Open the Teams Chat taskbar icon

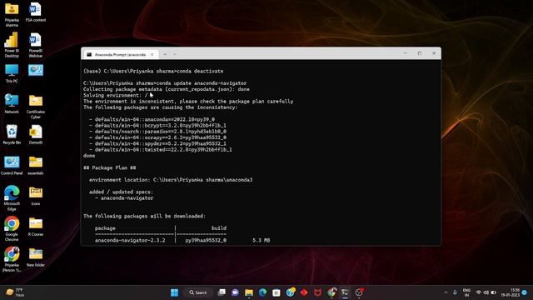click(235, 292)
